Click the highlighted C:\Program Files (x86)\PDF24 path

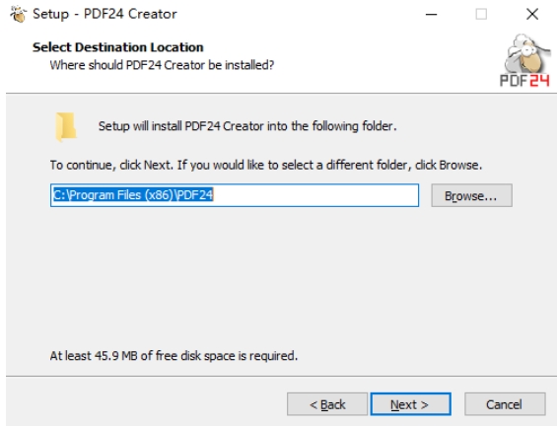click(133, 195)
